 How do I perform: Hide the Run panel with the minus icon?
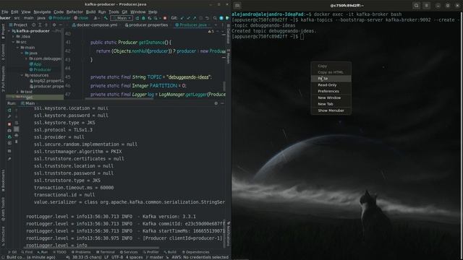point(222,103)
